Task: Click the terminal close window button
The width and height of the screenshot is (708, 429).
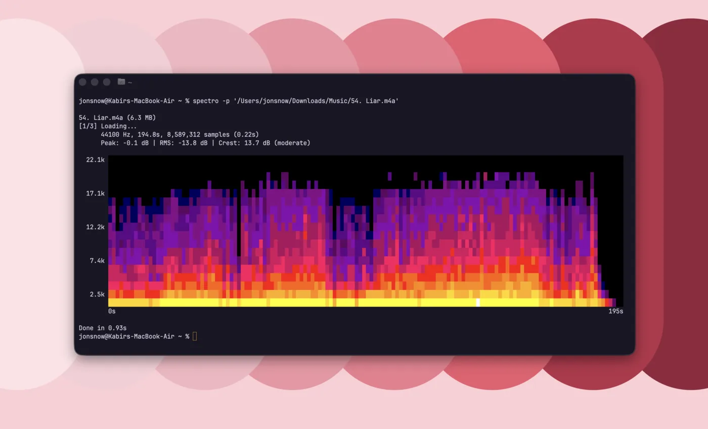Action: (x=82, y=82)
